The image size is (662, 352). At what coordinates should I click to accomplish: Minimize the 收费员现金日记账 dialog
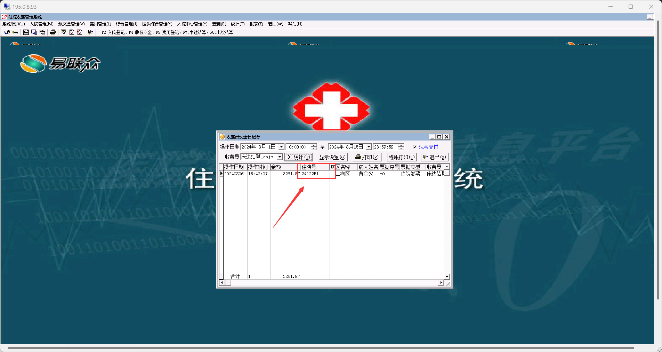click(432, 137)
